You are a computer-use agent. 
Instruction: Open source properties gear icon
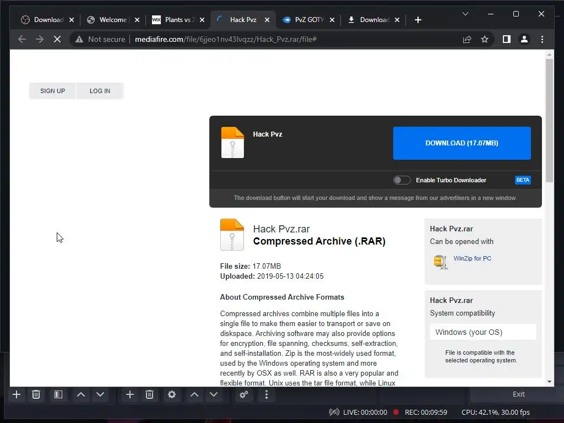point(172,394)
